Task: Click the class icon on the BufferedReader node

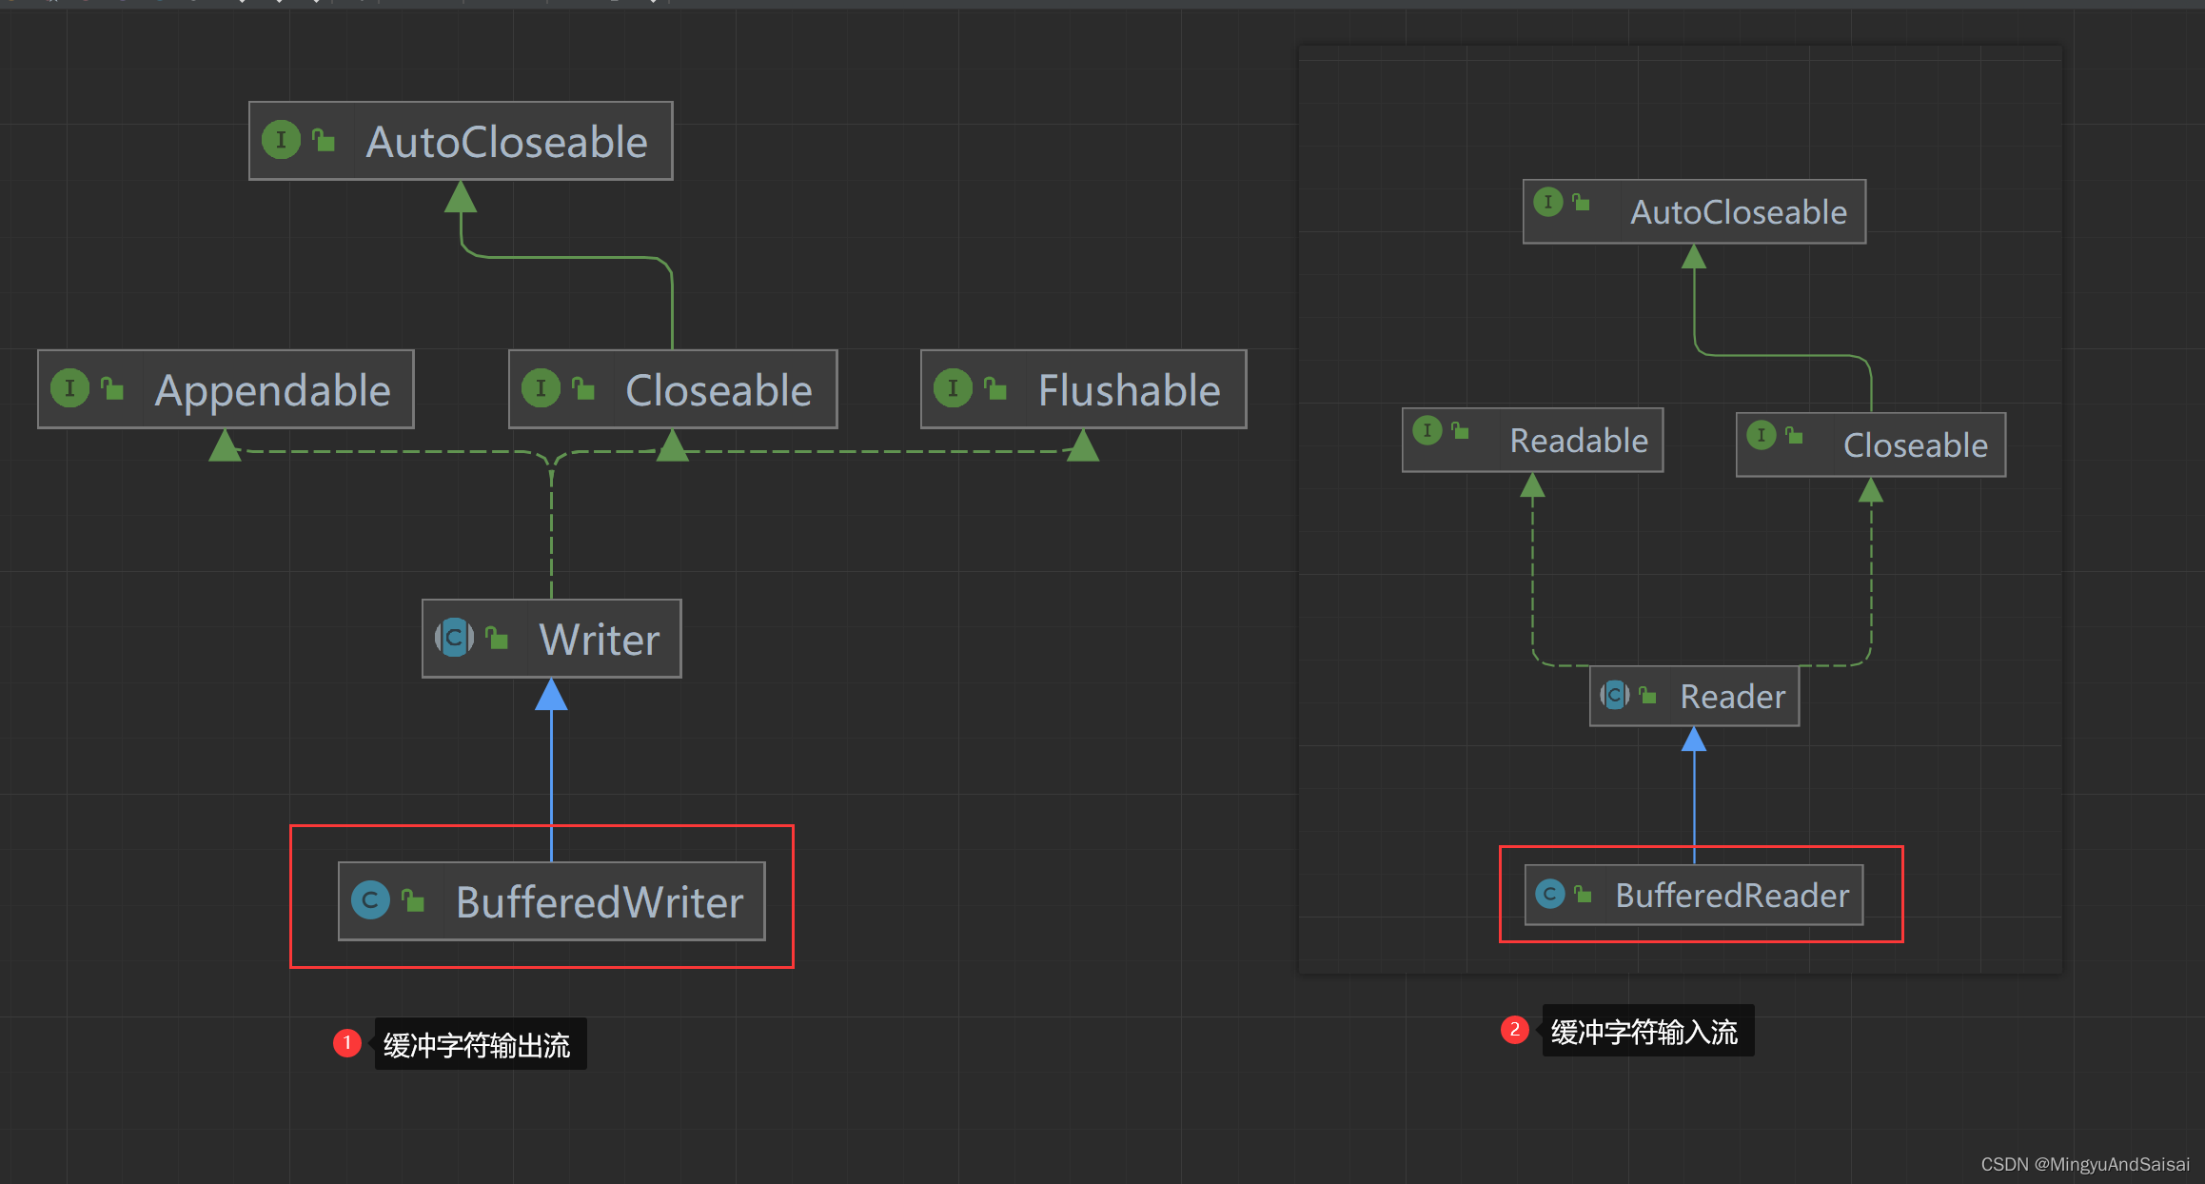Action: pyautogui.click(x=1550, y=894)
